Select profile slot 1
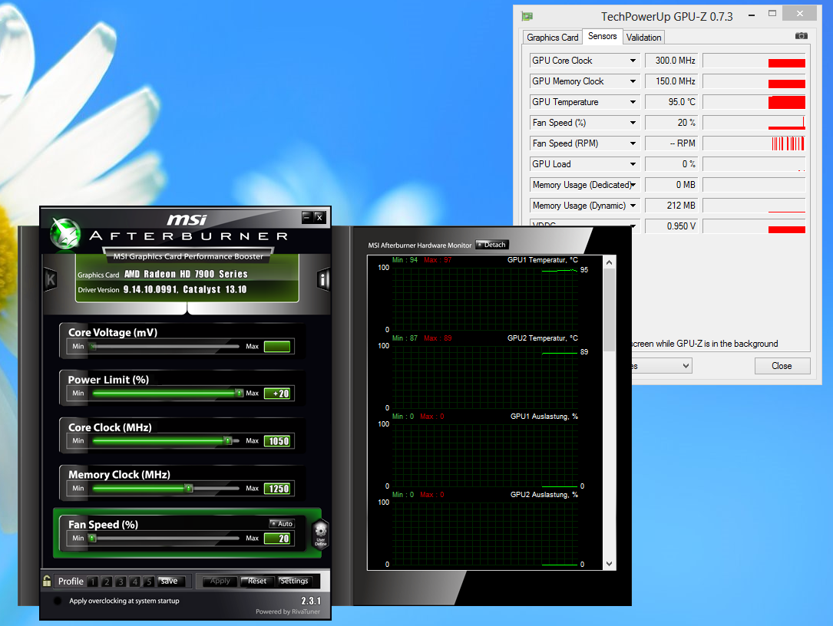Image resolution: width=833 pixels, height=626 pixels. (x=92, y=582)
